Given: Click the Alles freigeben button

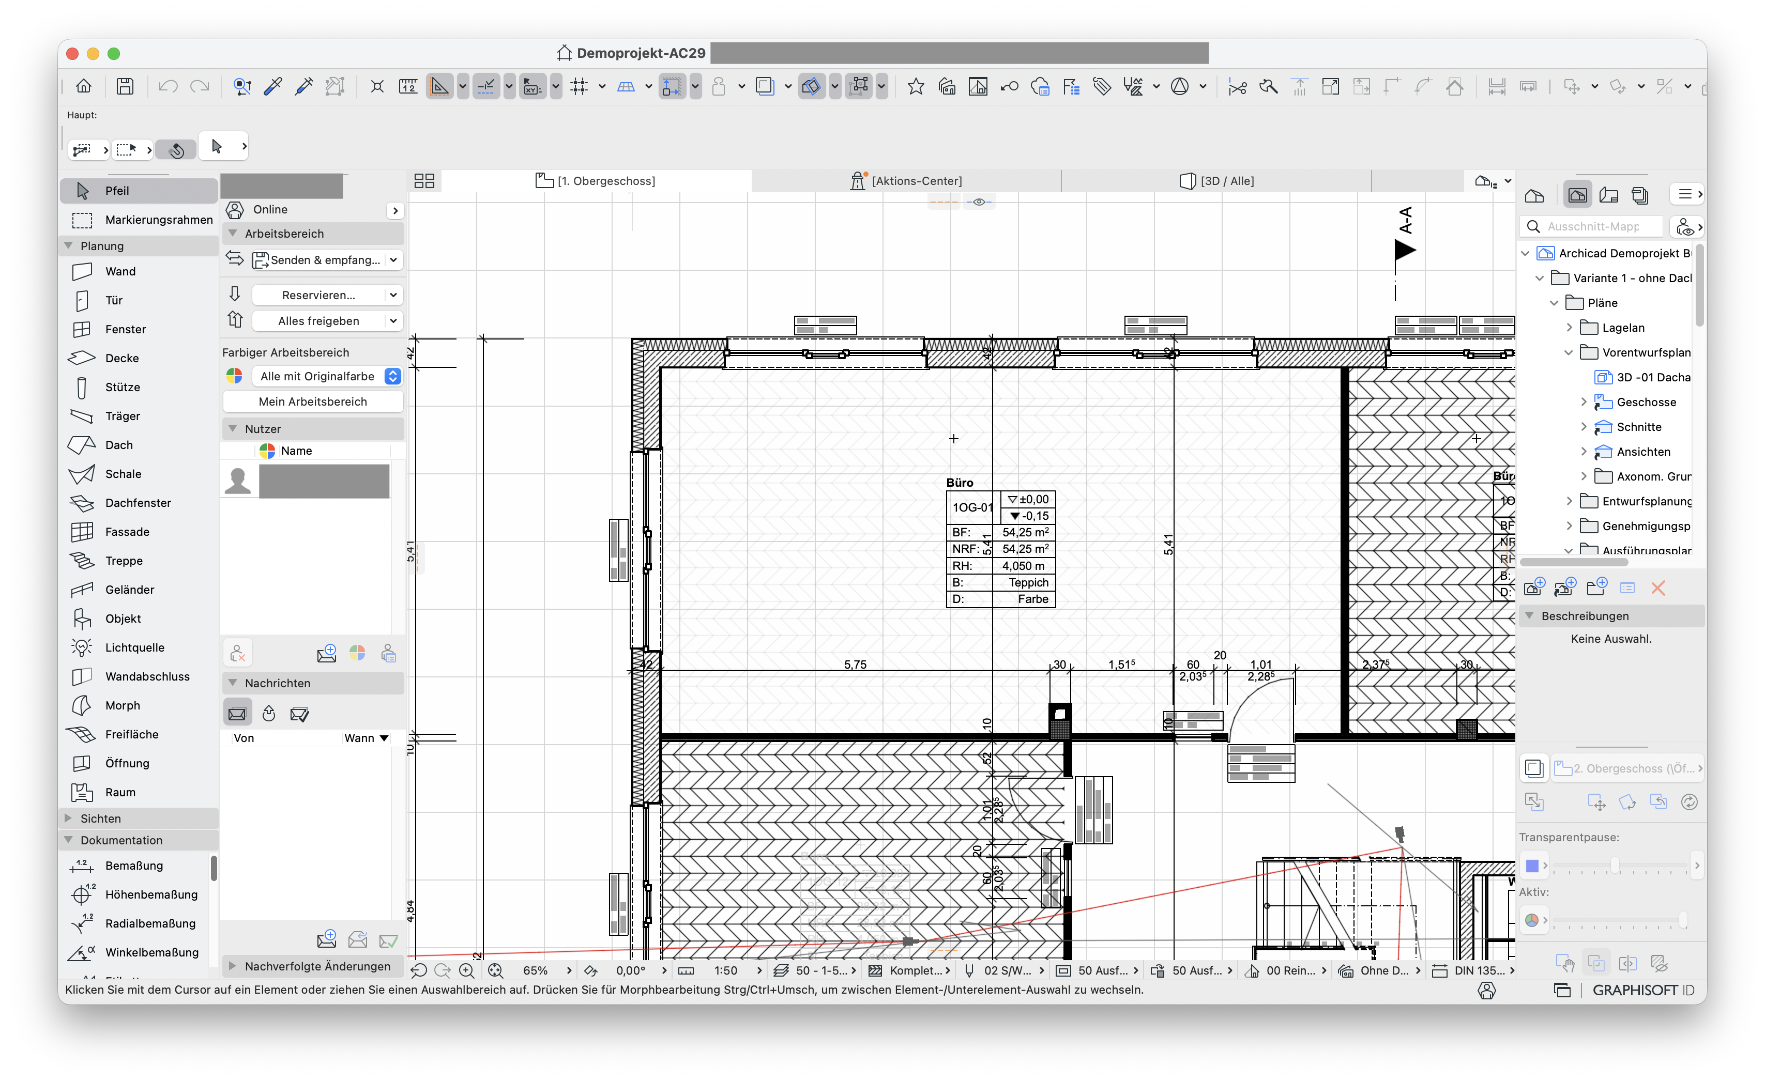Looking at the screenshot, I should click(319, 321).
